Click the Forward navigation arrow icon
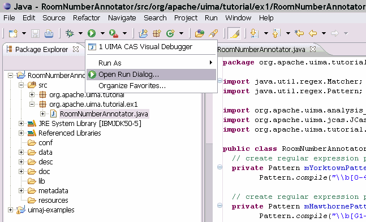 tap(335, 33)
